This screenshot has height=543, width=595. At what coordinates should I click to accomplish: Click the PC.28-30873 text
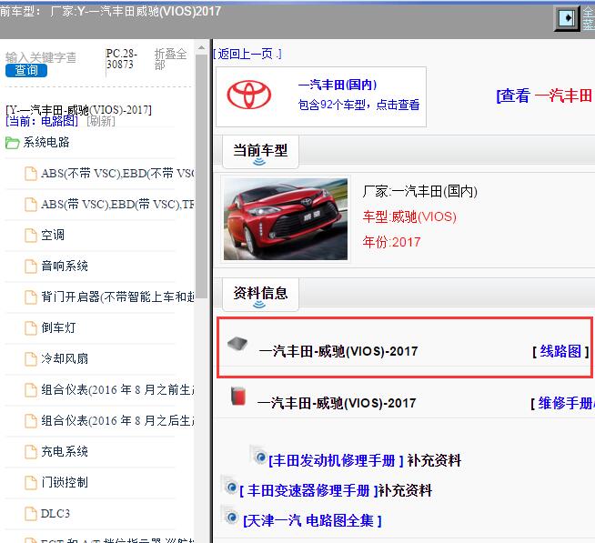tap(121, 59)
